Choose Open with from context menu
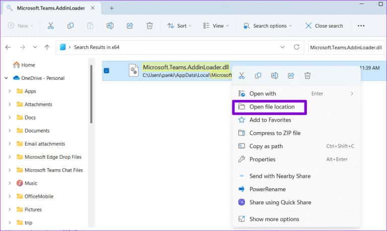 [x=295, y=93]
